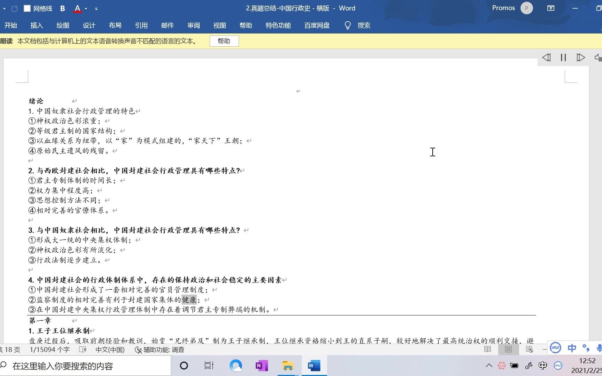This screenshot has height=376, width=602.
Task: Click the iFLY input method logo
Action: tap(555, 347)
